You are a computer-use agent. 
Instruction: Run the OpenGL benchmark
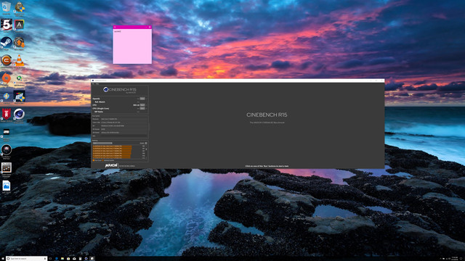tap(142, 99)
